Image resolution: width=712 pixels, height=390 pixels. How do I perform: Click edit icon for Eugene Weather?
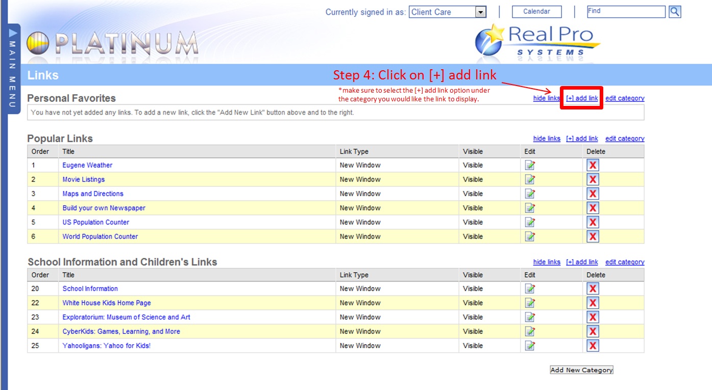530,165
